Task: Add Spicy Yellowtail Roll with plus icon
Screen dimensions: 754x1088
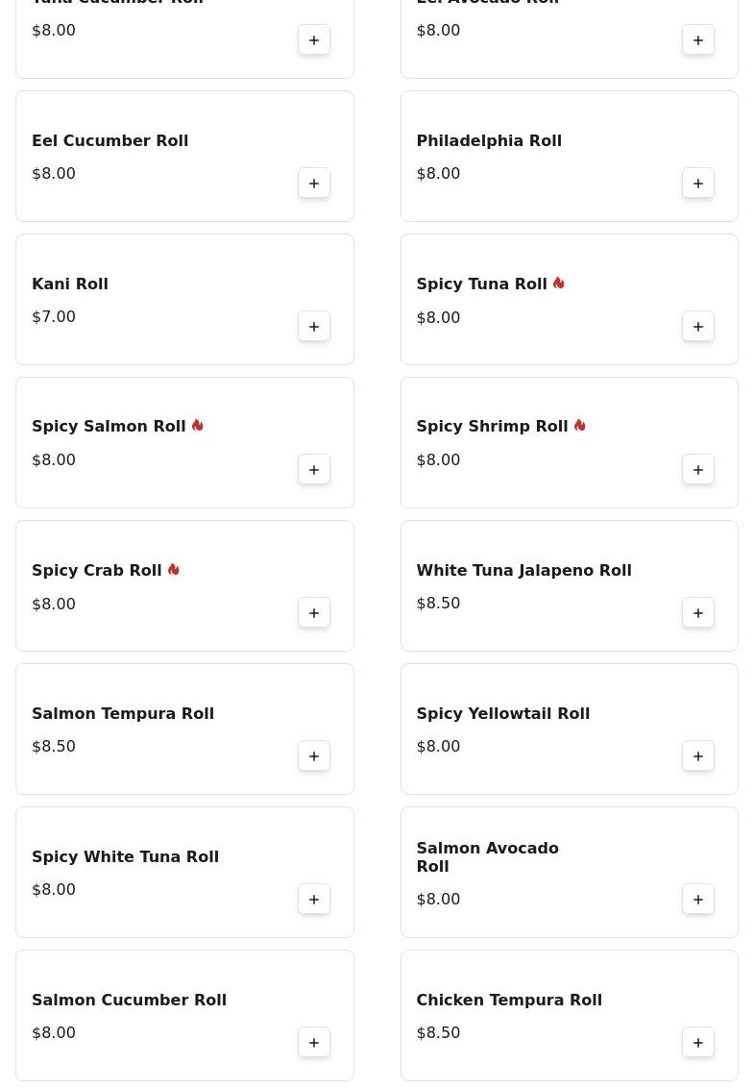Action: coord(698,756)
